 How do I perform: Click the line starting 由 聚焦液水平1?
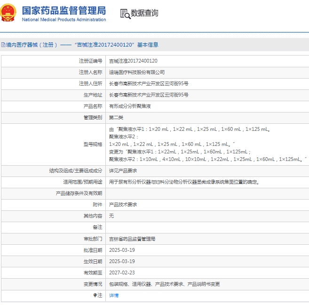[190, 129]
